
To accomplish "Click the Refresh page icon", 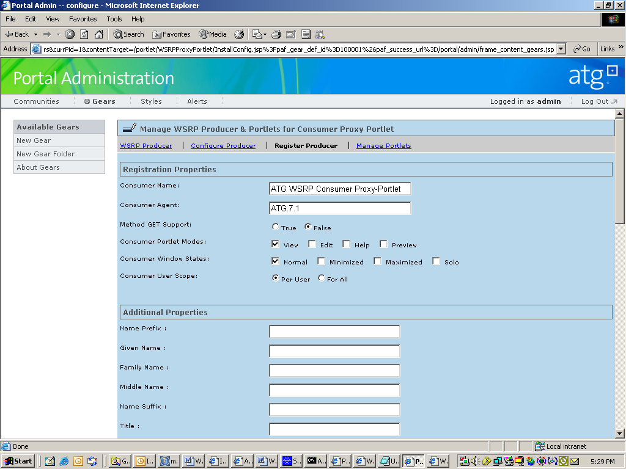I will tap(84, 34).
